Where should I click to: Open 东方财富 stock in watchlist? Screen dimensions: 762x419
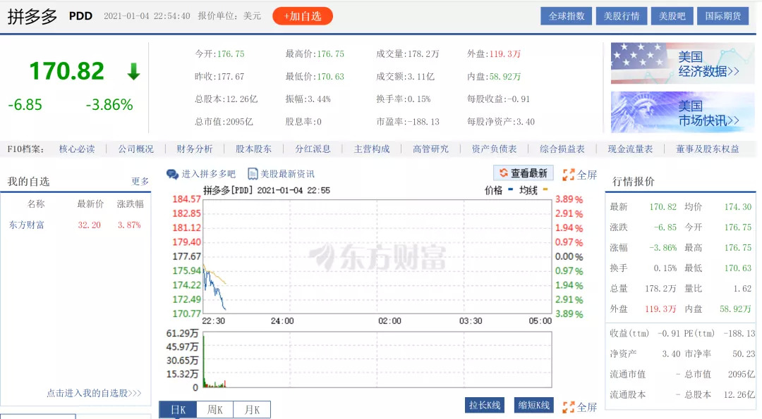[x=26, y=225]
